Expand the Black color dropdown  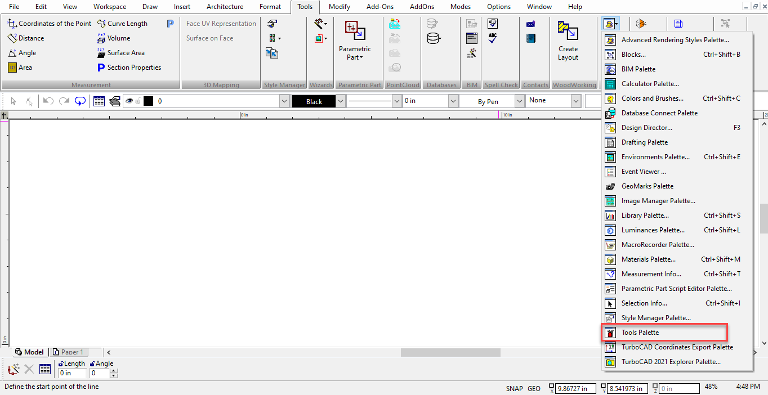pos(340,101)
